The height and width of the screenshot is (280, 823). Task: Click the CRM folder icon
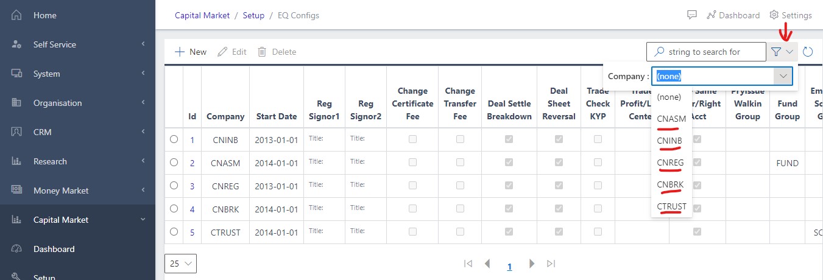(x=17, y=132)
